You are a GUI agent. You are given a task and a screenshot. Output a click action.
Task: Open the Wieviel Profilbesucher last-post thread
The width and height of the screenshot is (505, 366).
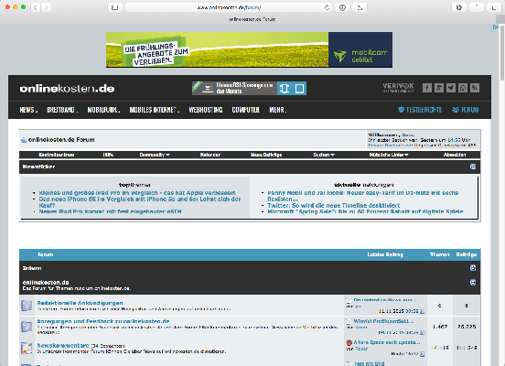point(383,321)
